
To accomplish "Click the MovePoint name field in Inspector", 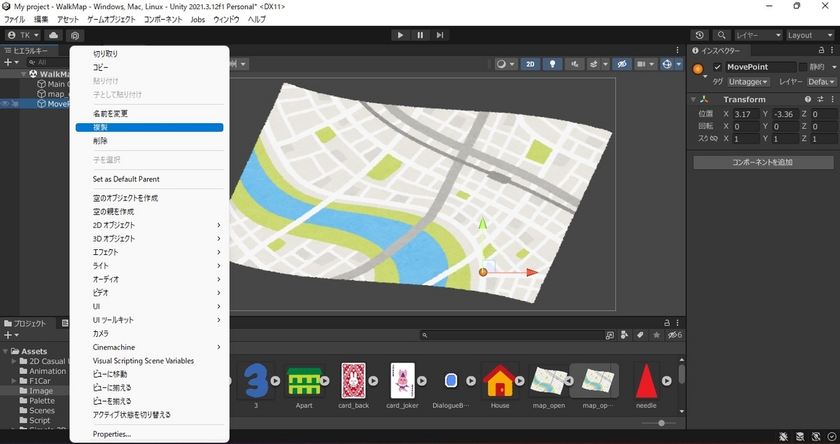I will point(760,67).
